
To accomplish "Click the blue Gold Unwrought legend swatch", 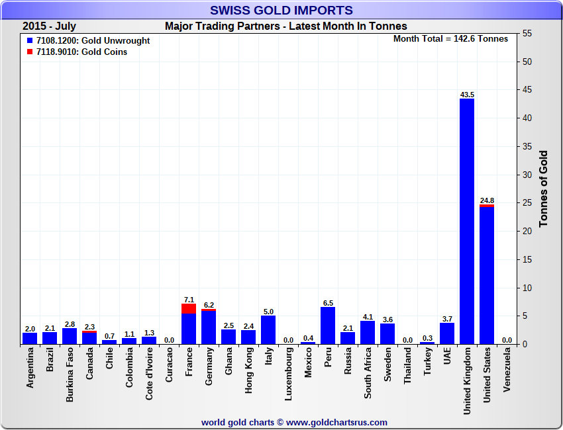I will [29, 41].
